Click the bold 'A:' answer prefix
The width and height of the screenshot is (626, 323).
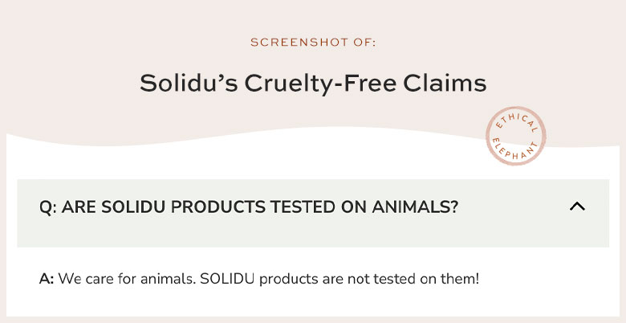47,279
